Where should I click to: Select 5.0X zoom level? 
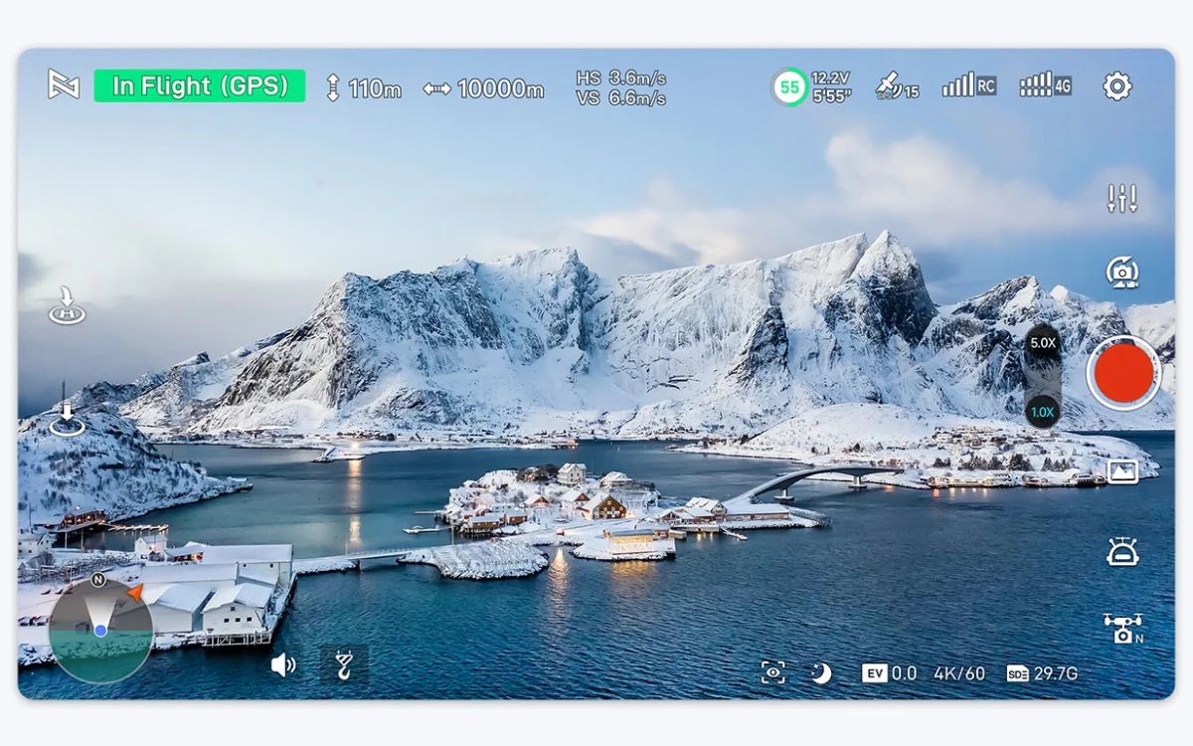point(1042,343)
